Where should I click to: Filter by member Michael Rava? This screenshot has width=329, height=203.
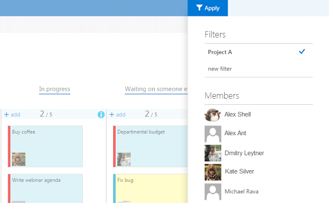pos(242,192)
